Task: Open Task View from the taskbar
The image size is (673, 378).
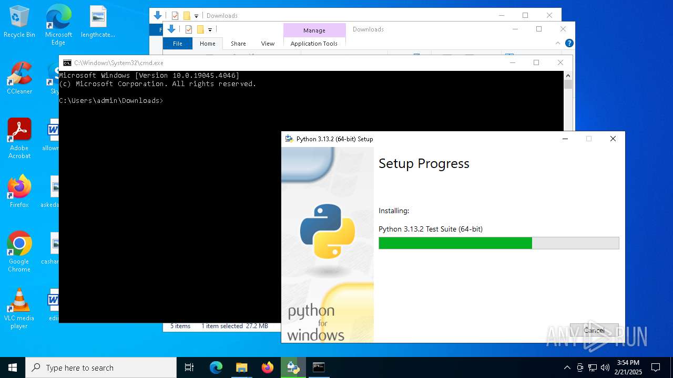Action: [189, 367]
